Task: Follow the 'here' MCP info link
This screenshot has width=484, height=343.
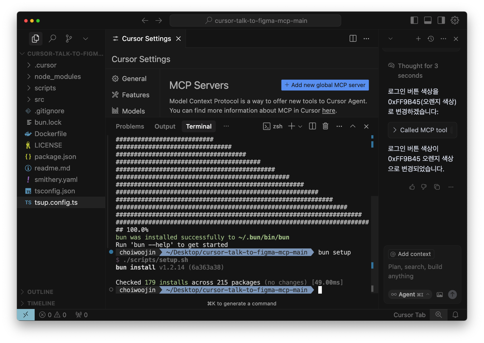Action: coord(328,111)
